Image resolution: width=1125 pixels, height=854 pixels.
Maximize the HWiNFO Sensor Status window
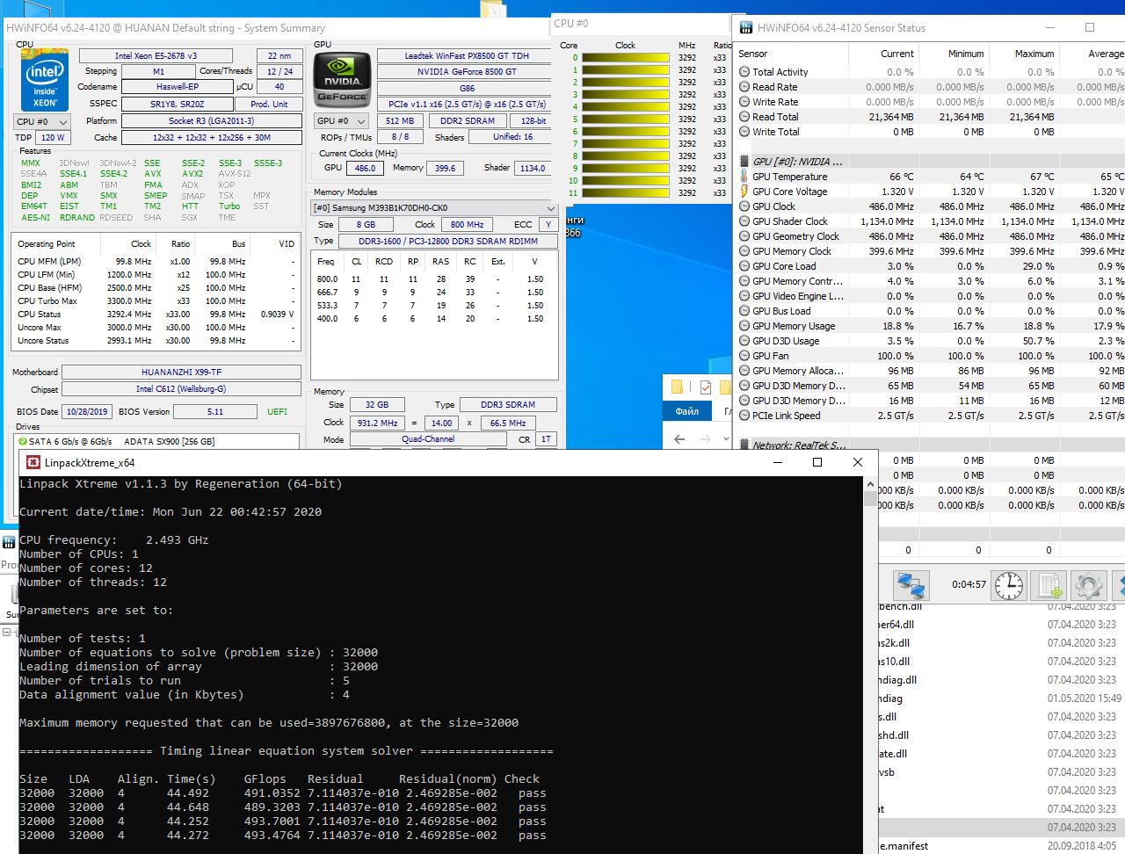1090,28
